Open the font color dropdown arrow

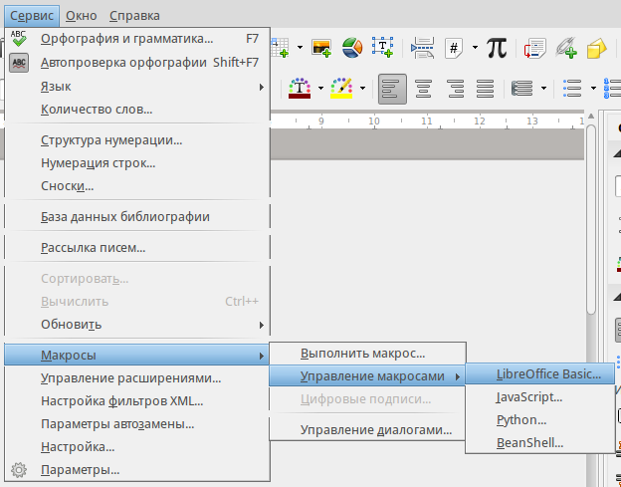point(320,88)
